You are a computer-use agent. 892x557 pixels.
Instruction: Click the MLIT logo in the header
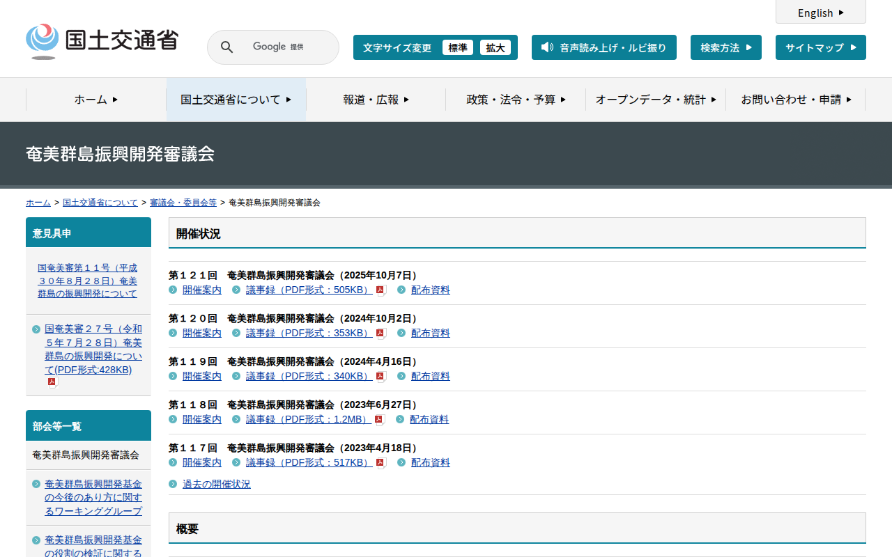(x=102, y=41)
